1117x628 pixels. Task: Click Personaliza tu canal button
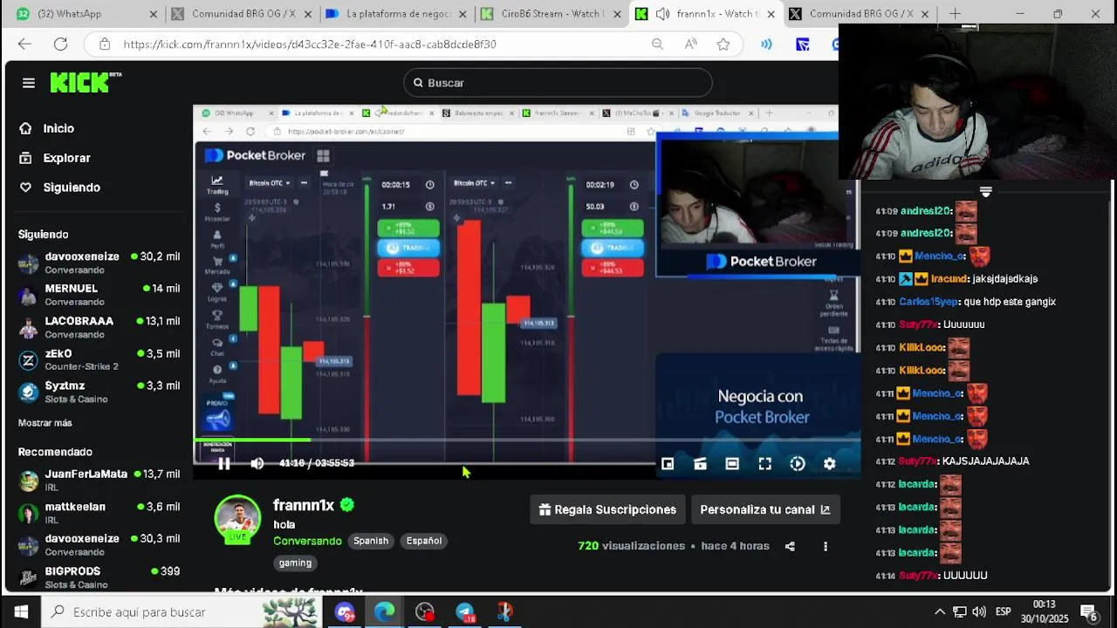tap(765, 509)
